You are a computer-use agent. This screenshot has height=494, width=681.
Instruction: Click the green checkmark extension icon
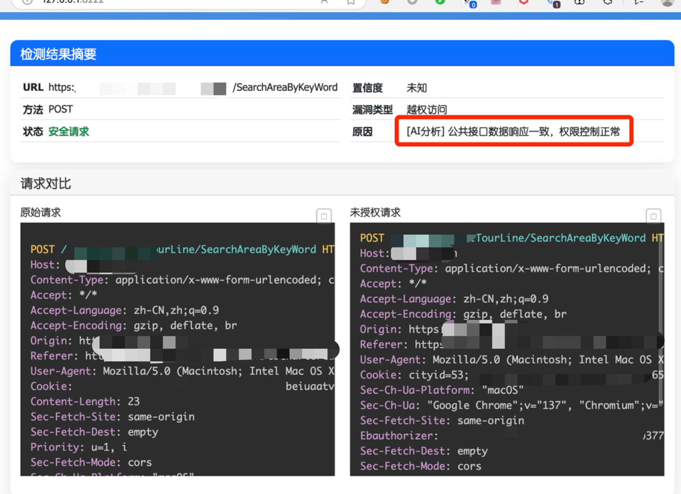point(440,2)
